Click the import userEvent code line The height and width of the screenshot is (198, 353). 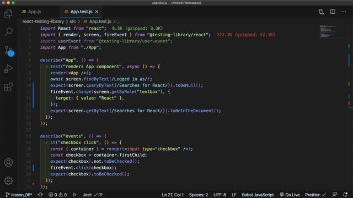106,41
